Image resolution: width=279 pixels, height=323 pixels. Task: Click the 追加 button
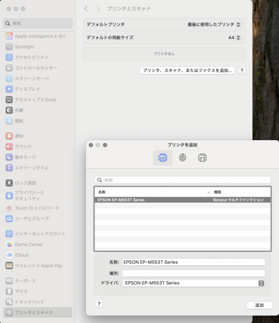pyautogui.click(x=260, y=305)
